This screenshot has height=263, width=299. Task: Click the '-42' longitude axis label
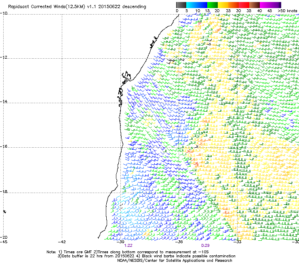click(62, 242)
